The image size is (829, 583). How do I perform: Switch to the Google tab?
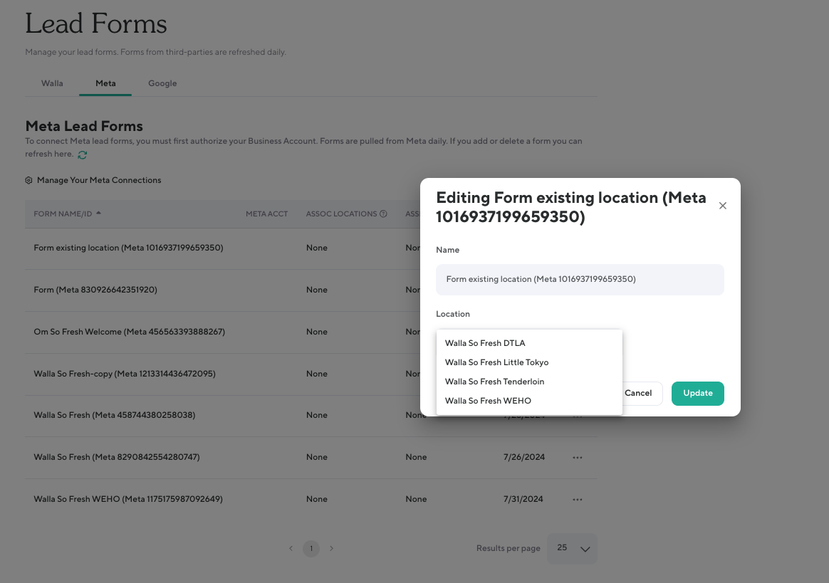(x=162, y=83)
